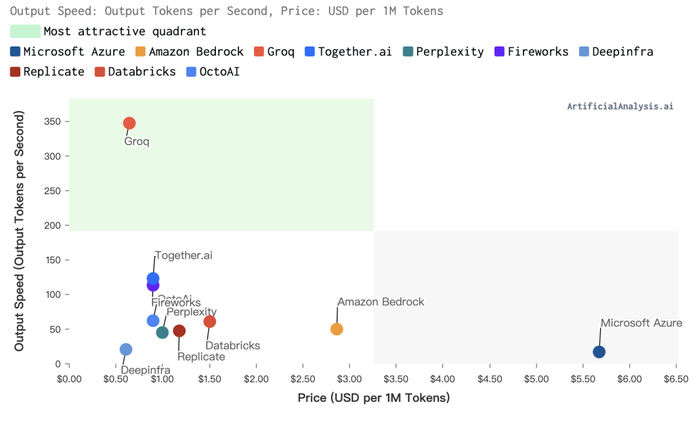This screenshot has width=698, height=436.
Task: Select the Together.ai blue data point
Action: pos(153,278)
